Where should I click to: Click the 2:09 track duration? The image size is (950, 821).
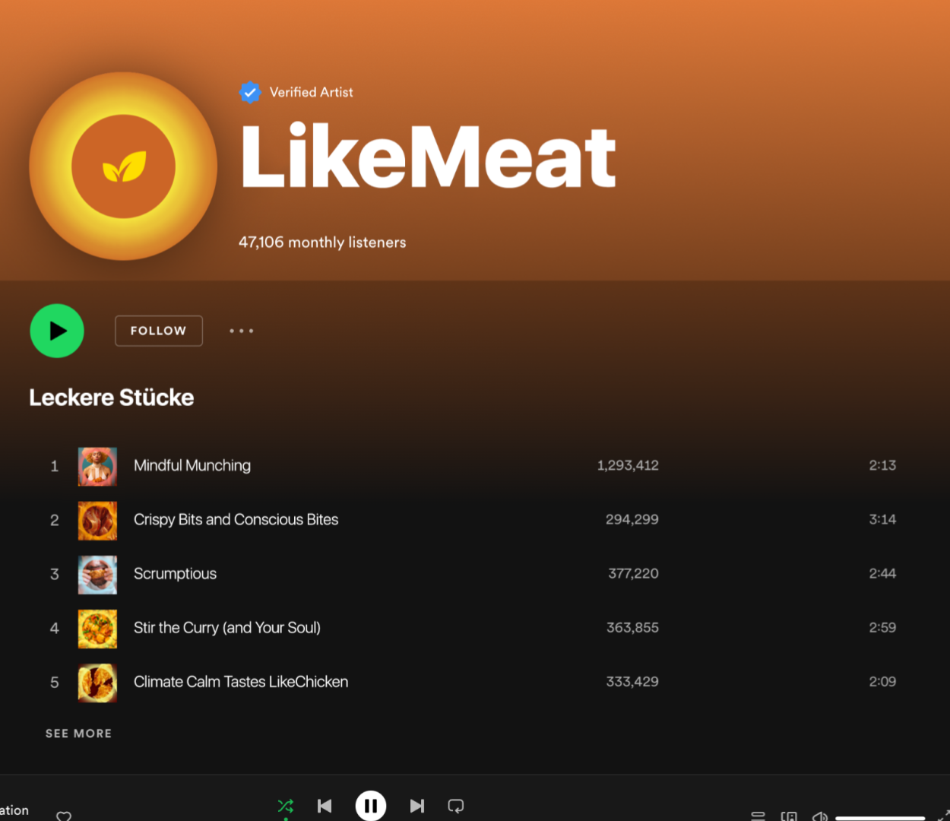point(882,681)
